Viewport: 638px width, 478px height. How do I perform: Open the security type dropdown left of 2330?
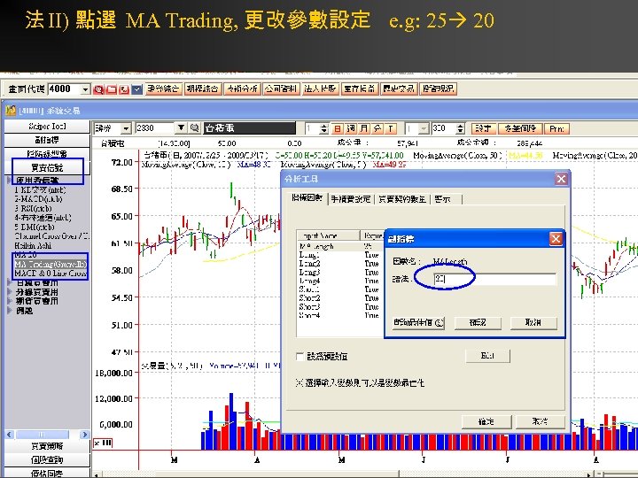(126, 128)
